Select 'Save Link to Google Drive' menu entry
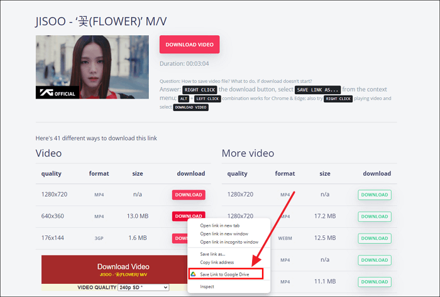Viewport: 440px width, 297px height. tap(226, 274)
